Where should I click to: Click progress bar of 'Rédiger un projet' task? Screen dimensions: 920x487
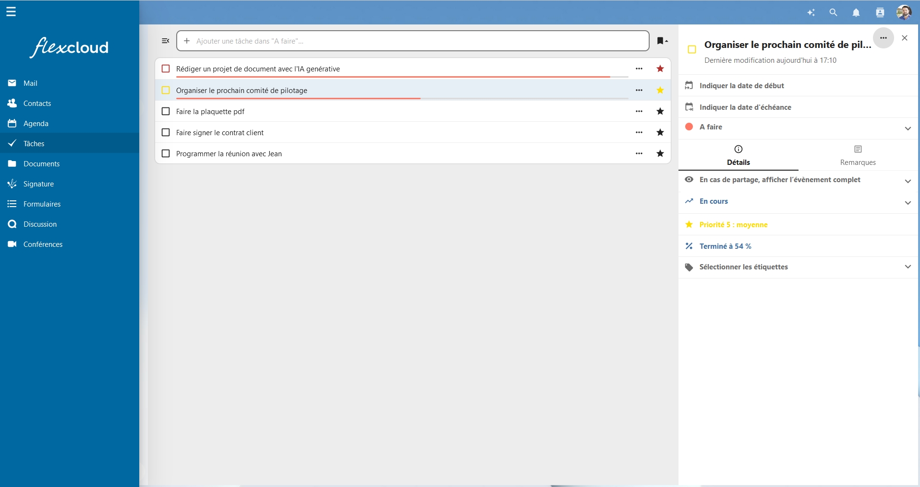(402, 77)
